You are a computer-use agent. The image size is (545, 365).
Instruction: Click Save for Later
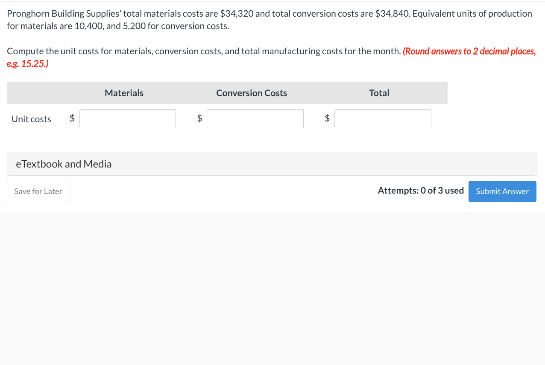pos(38,191)
